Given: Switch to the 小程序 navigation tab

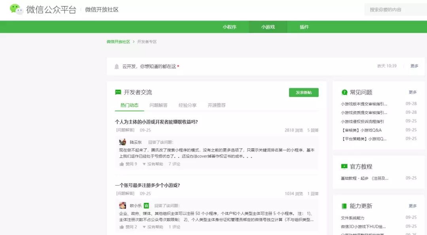Looking at the screenshot, I should (x=230, y=27).
